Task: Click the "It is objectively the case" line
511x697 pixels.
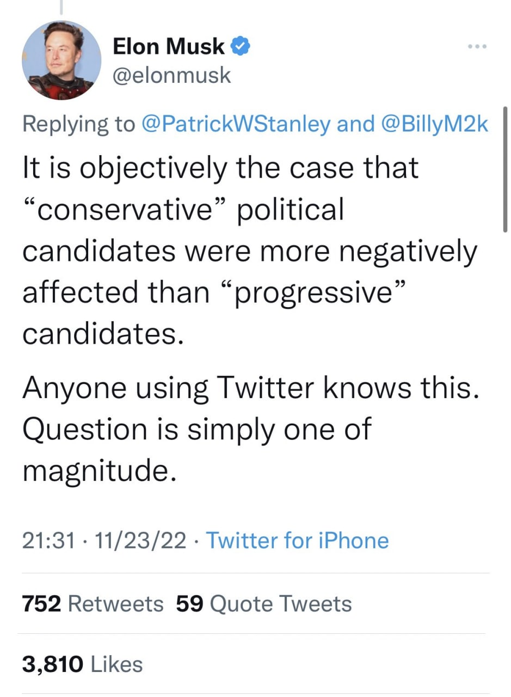Action: click(220, 168)
